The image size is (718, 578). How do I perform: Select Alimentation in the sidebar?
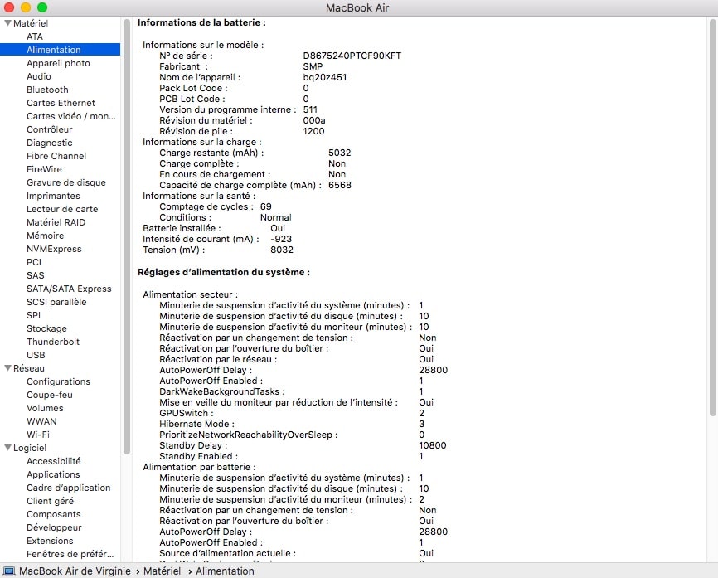[x=53, y=50]
